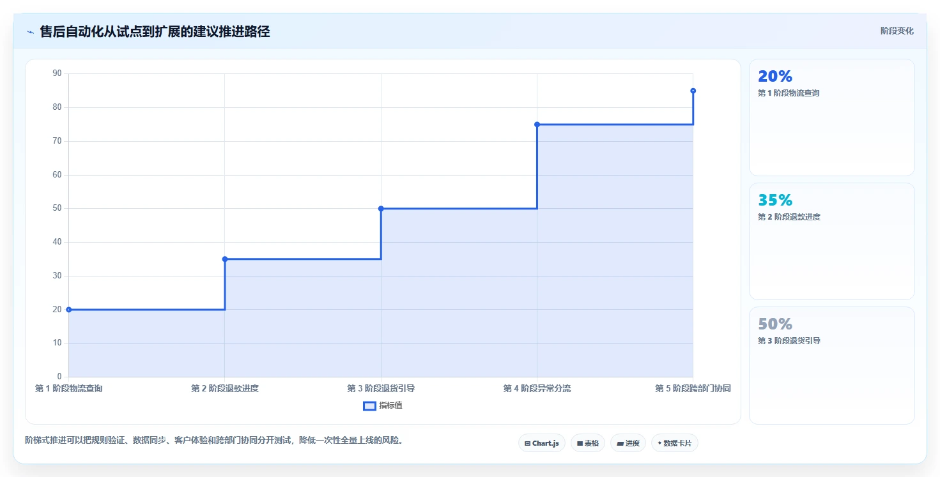This screenshot has width=940, height=477.
Task: Click the title 售后自动化从试点到扩展的建议推进路径
Action: coord(155,31)
